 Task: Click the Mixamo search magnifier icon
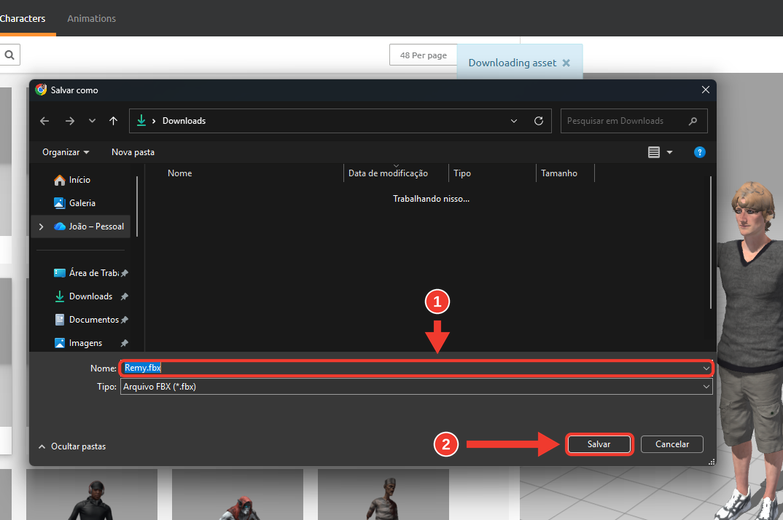point(9,55)
